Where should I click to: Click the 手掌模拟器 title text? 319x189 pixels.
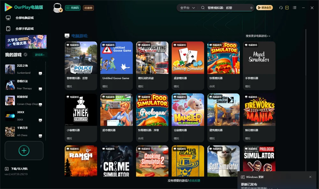[x=252, y=78]
